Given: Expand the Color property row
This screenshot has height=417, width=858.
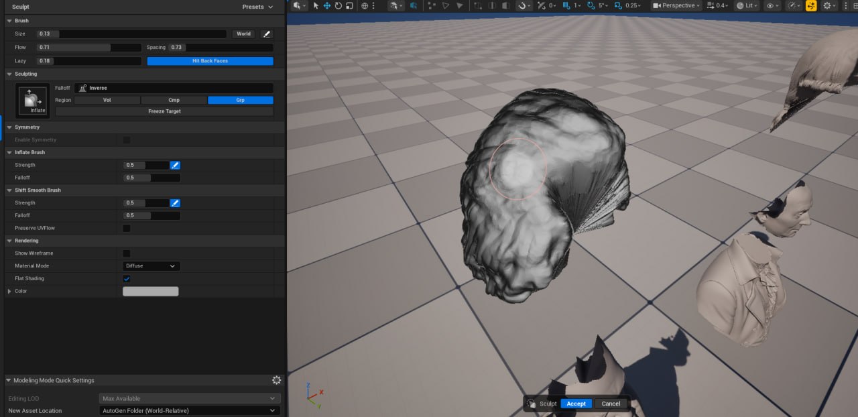Looking at the screenshot, I should (x=9, y=291).
